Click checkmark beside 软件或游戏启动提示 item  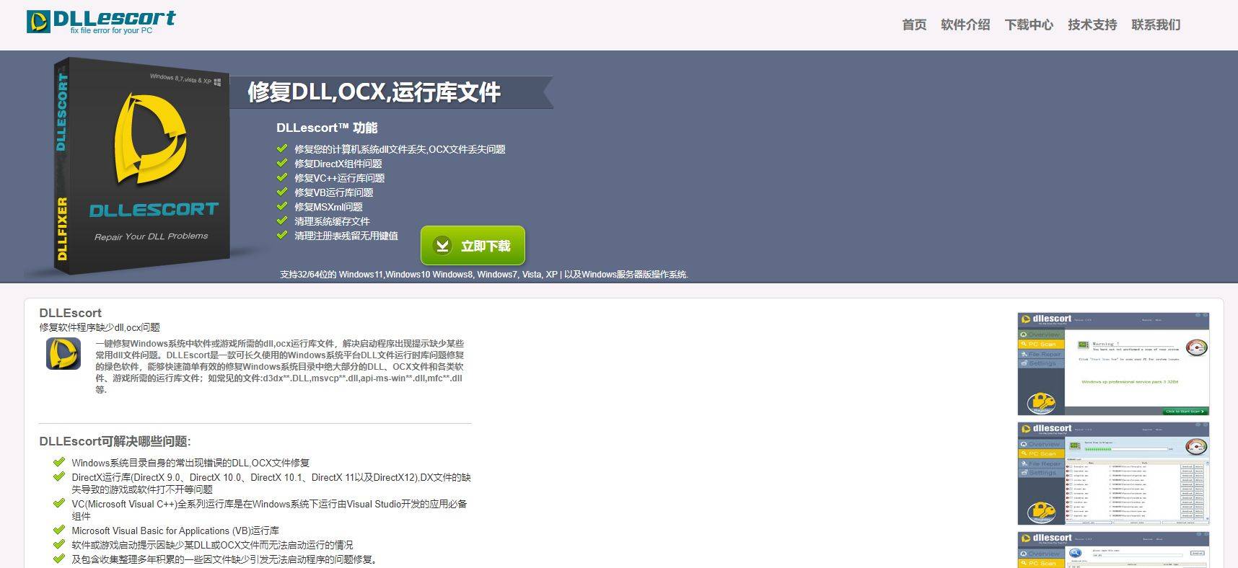pyautogui.click(x=59, y=544)
